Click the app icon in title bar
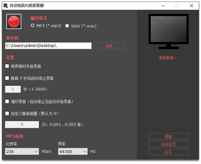The width and height of the screenshot is (201, 164). tap(5, 5)
